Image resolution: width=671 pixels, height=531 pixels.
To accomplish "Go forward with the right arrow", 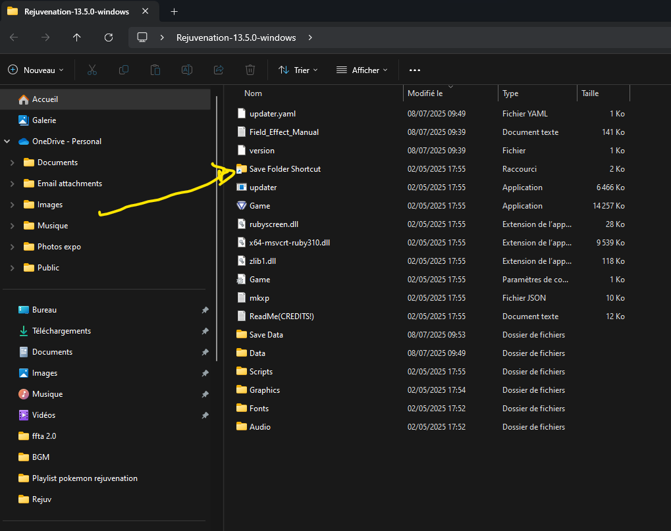I will (x=45, y=38).
